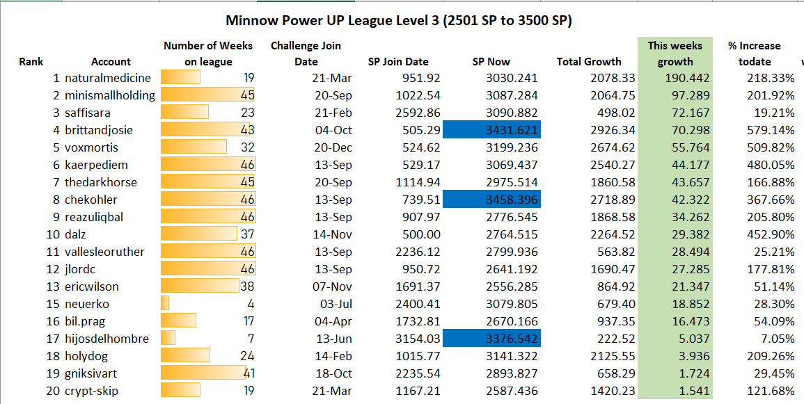Select the SP join date value 3154.03

[x=418, y=339]
